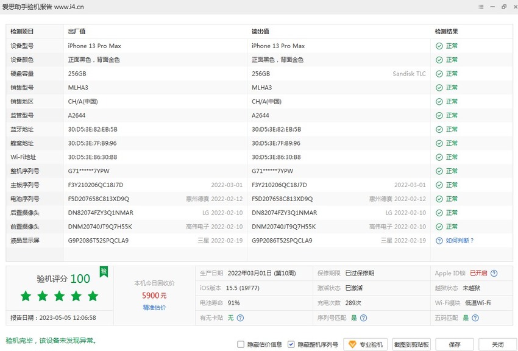This screenshot has height=351, width=518.
Task: Click the activation status 已激活
Action: tap(354, 288)
